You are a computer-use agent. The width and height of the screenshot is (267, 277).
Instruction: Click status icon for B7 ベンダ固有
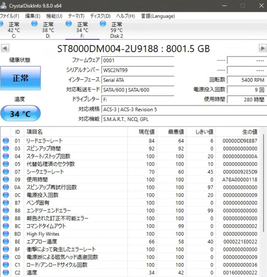tap(6, 203)
